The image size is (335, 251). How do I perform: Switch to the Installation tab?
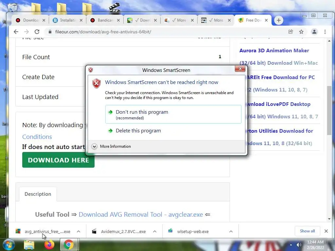tap(67, 20)
